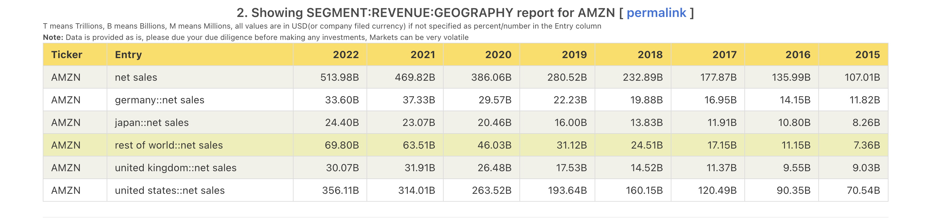Click United Kingdom 30.07B value
The image size is (925, 218).
(x=343, y=167)
